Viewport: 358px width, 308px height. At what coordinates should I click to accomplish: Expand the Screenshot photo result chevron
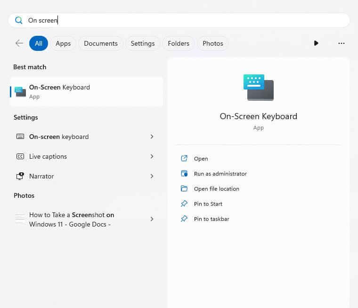pyautogui.click(x=152, y=219)
